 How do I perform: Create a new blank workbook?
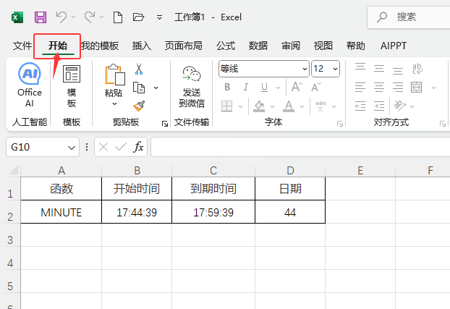pyautogui.click(x=118, y=17)
